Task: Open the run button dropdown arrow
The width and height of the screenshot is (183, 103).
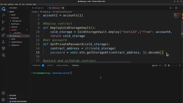Action: (x=173, y=8)
